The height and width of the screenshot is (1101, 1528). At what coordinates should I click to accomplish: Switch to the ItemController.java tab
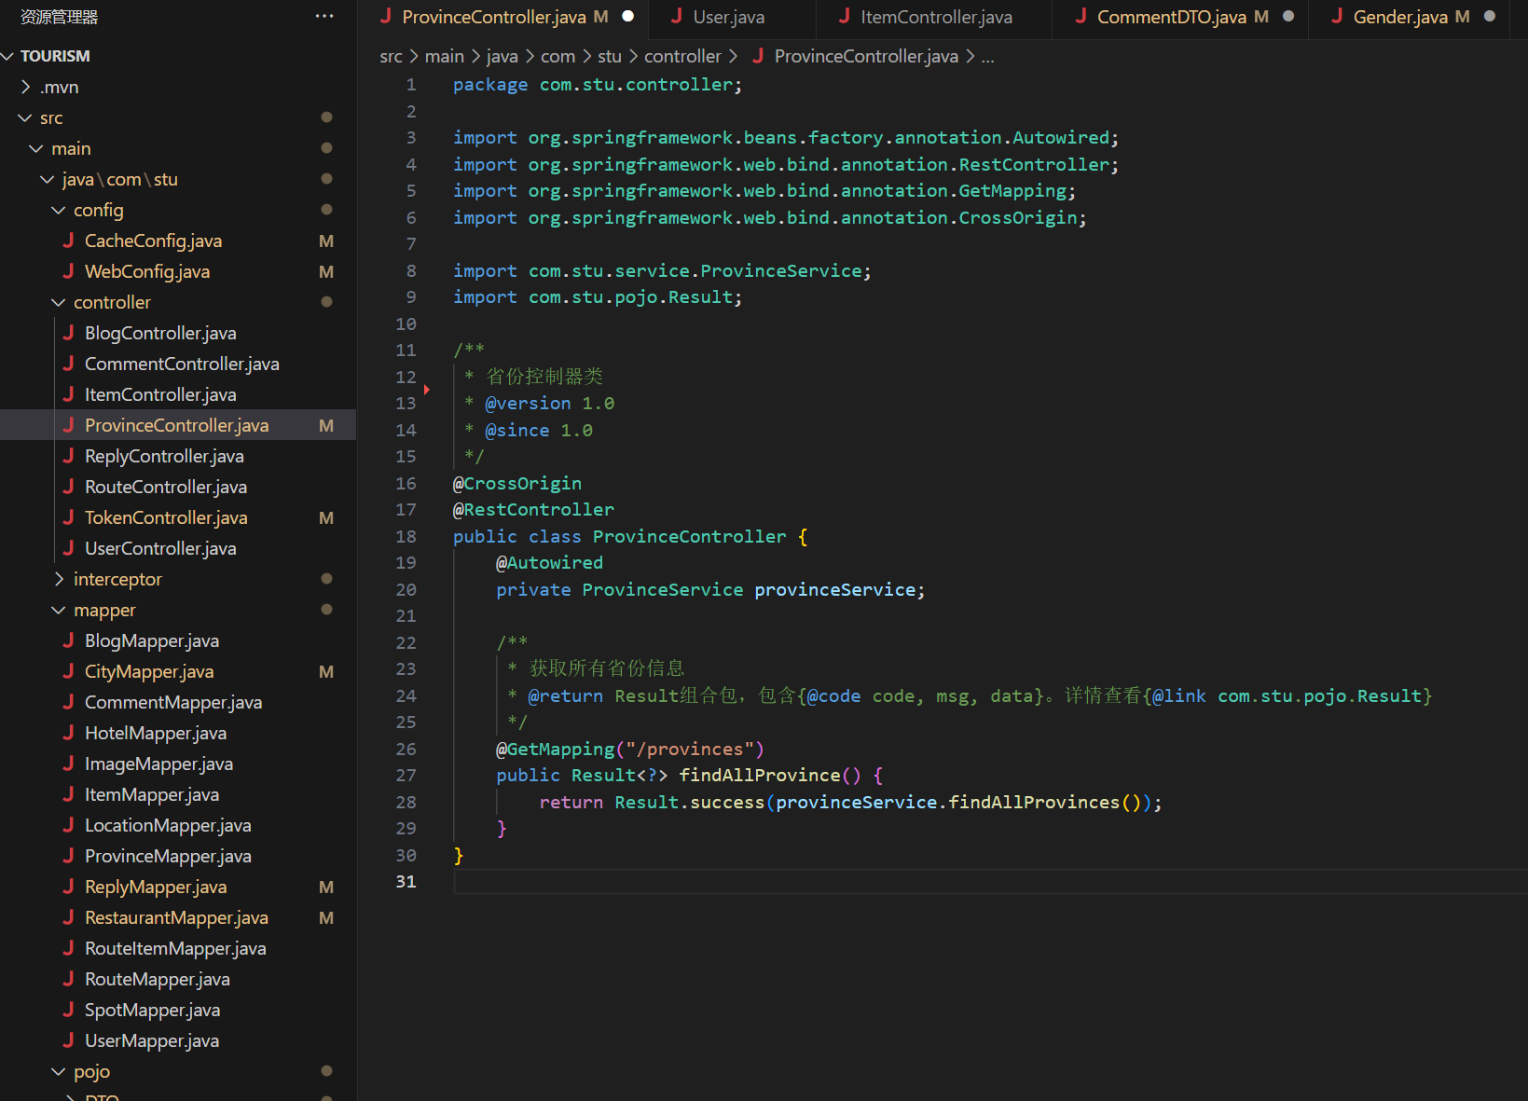pyautogui.click(x=935, y=17)
